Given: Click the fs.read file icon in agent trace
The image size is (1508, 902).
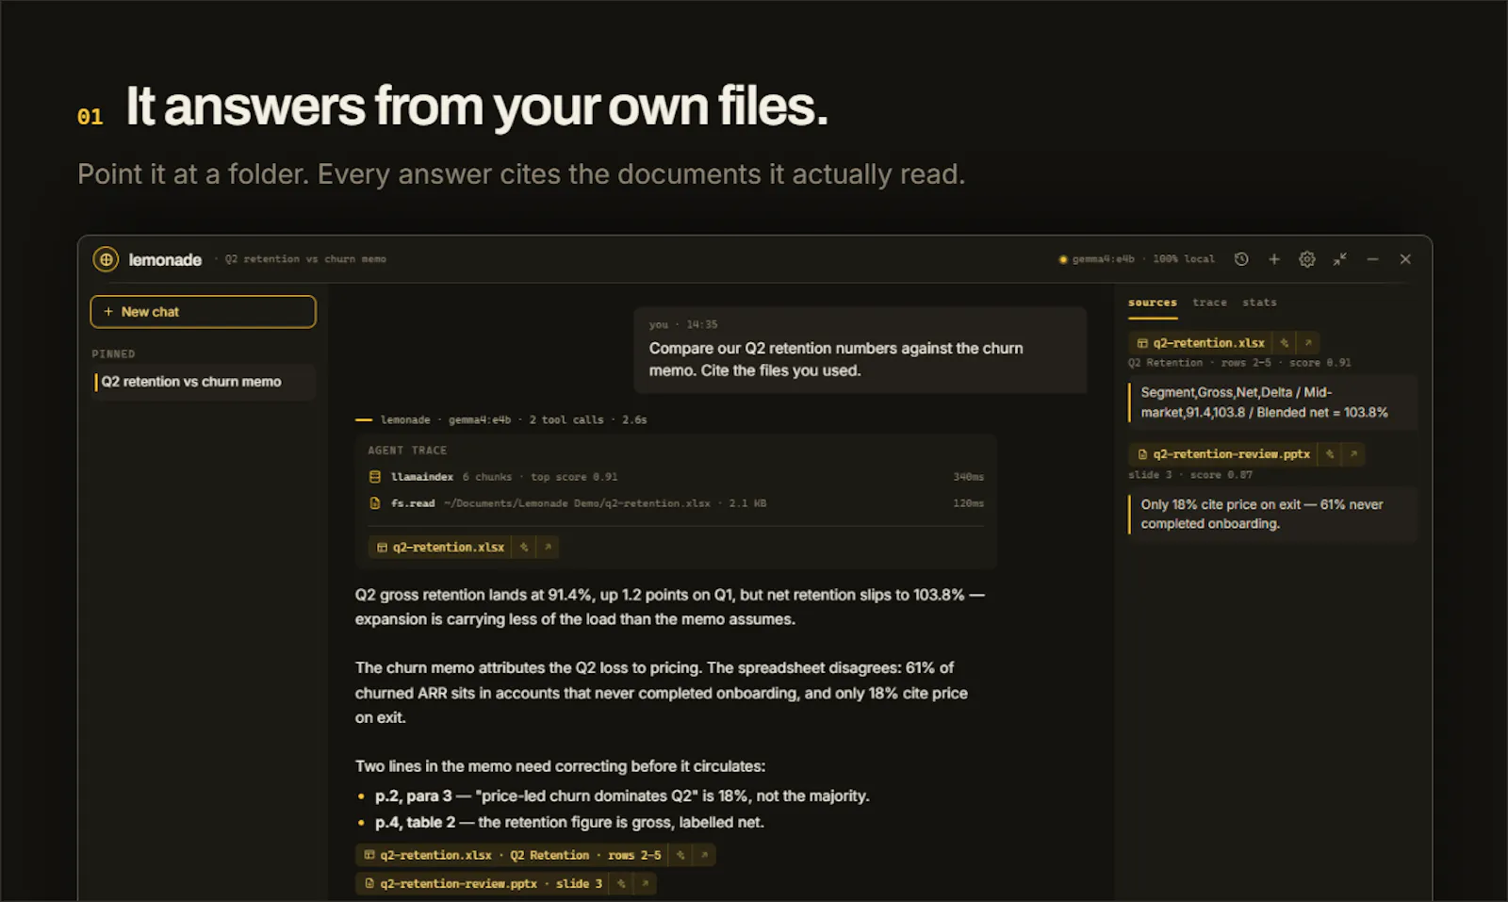Looking at the screenshot, I should click(375, 503).
